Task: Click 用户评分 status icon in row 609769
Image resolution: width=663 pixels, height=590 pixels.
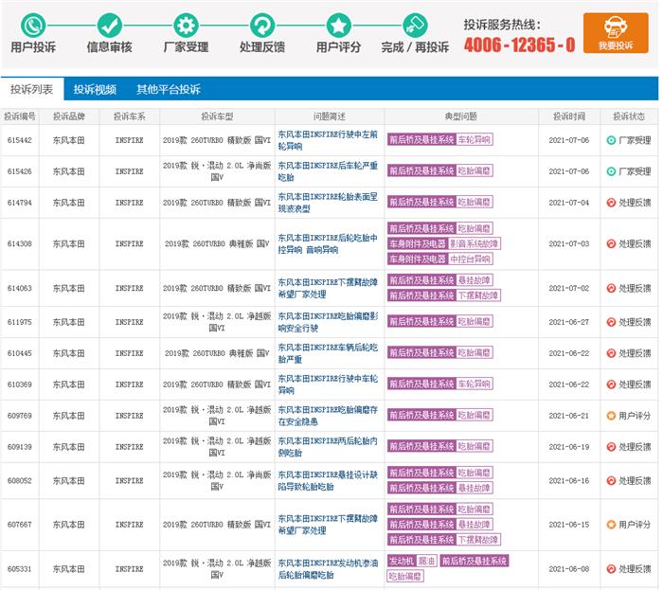Action: [611, 416]
